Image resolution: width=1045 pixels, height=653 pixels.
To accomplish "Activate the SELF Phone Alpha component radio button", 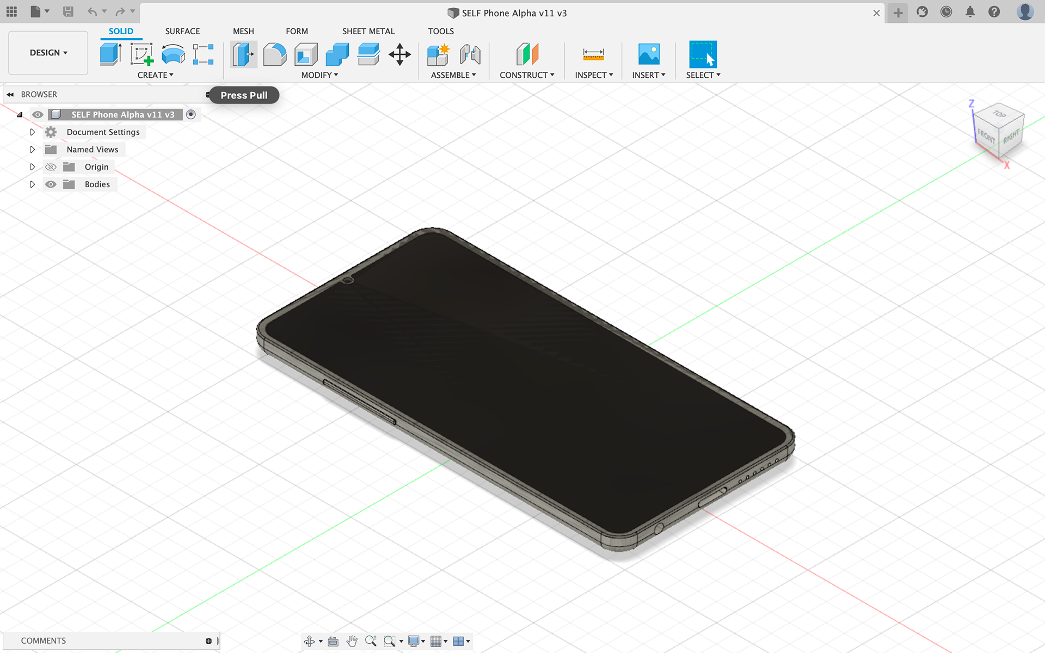I will 190,114.
